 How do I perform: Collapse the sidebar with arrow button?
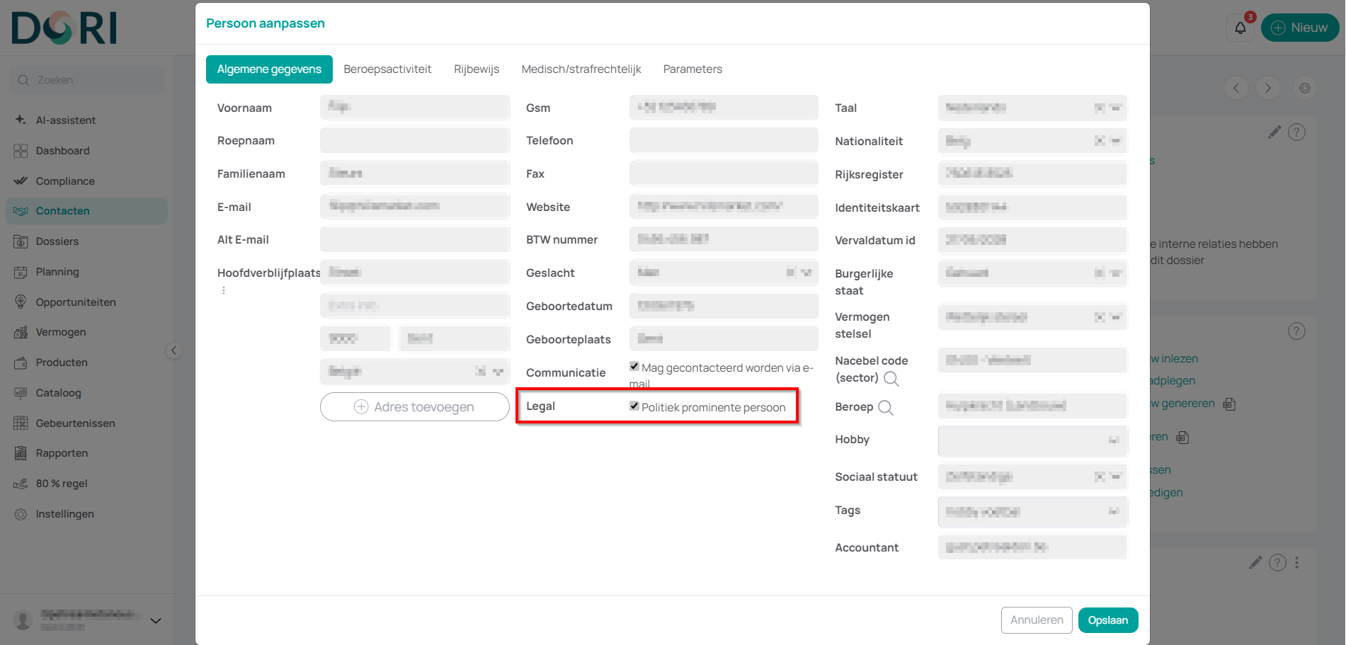173,350
